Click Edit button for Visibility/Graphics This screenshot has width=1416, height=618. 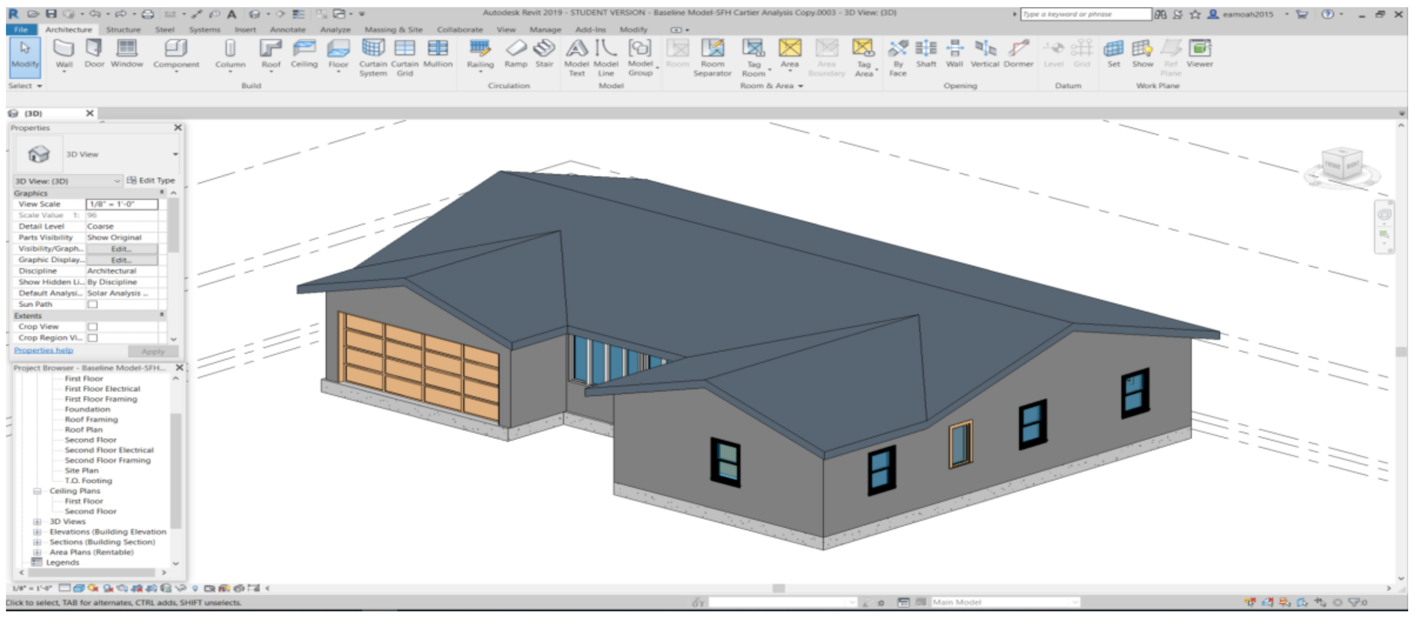pos(121,249)
